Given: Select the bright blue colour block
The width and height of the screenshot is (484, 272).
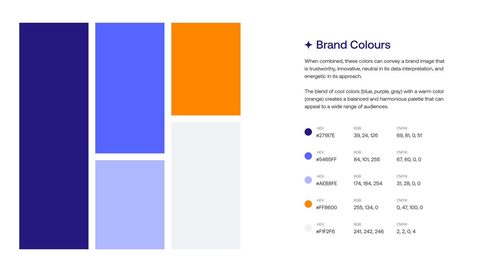Looking at the screenshot, I should click(x=130, y=88).
